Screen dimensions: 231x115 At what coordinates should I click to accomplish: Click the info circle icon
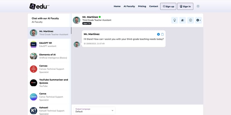pos(191,20)
